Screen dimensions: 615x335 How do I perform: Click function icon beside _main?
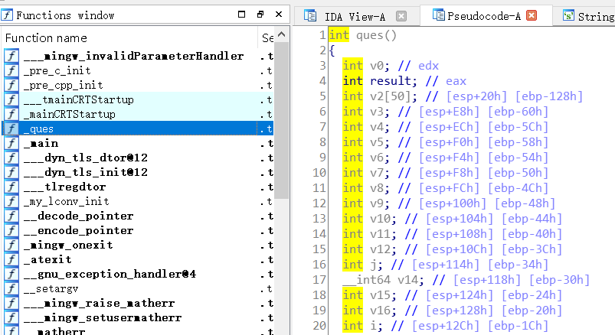coord(11,143)
